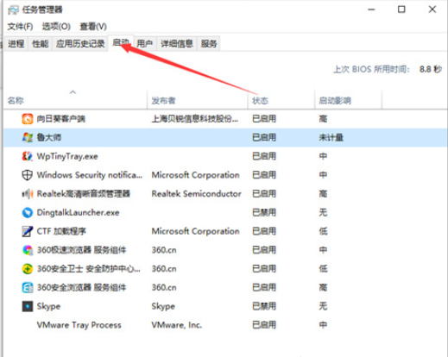
Task: Open the 选项(O) menu
Action: [x=56, y=27]
